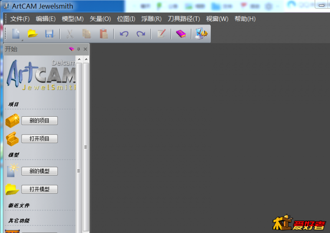Click the 新的模型 button

40,171
